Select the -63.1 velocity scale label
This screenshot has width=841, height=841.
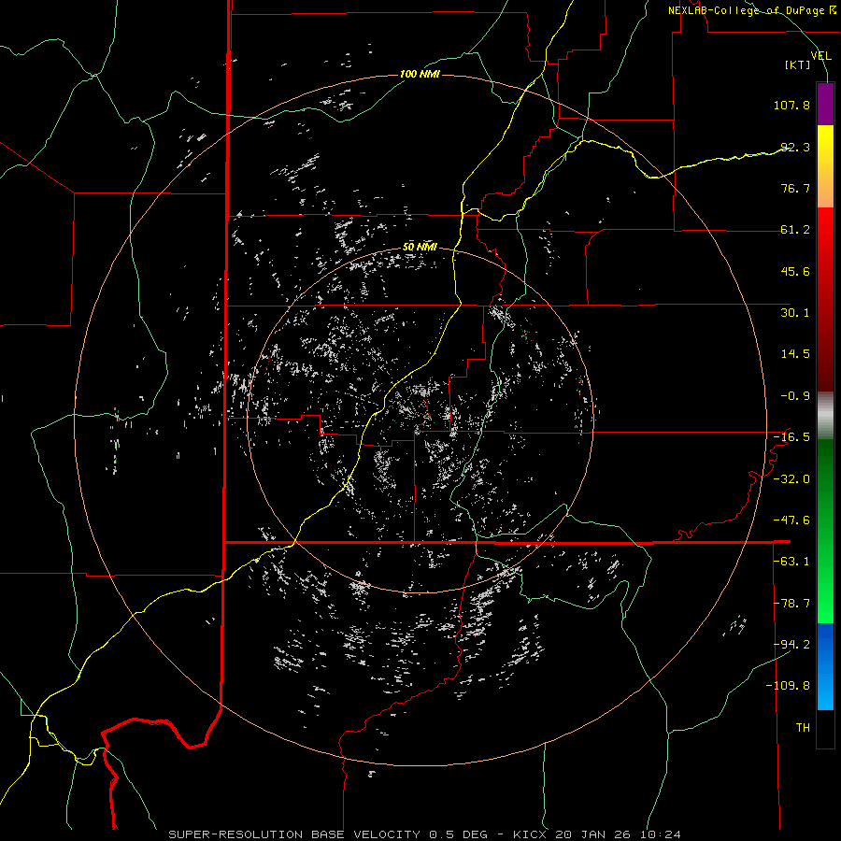coord(791,561)
